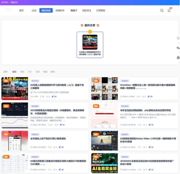The image size is (180, 174).
Task: Sort posts by the tab after 最新
Action: coord(22,72)
